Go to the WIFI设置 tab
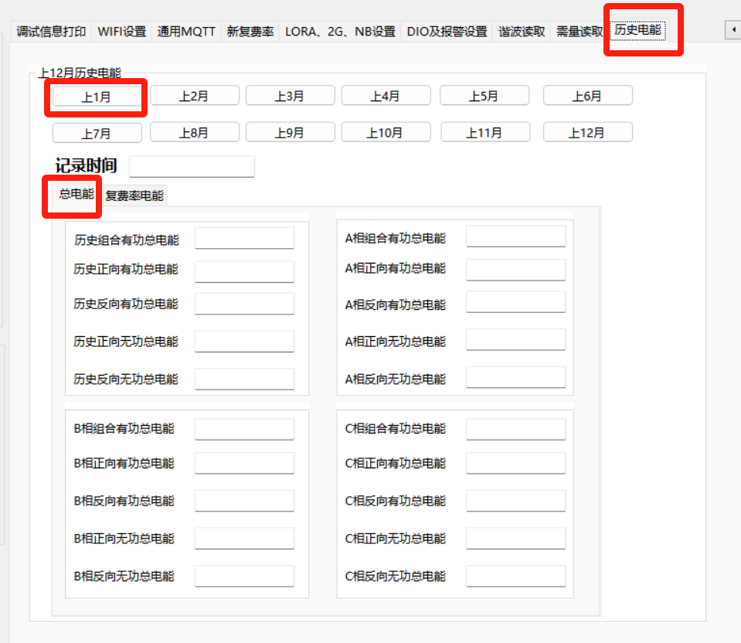The height and width of the screenshot is (643, 741). 121,32
